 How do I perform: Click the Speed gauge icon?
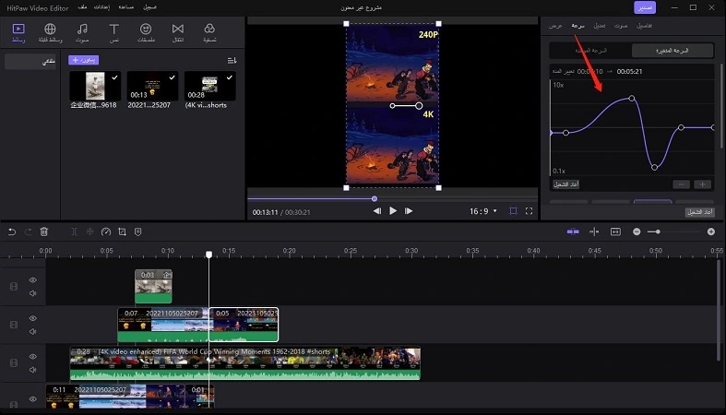pos(106,231)
